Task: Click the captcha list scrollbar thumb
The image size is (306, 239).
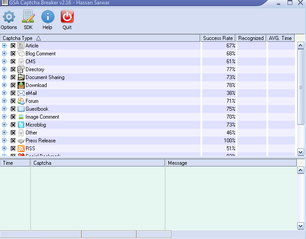Action: pos(301,87)
